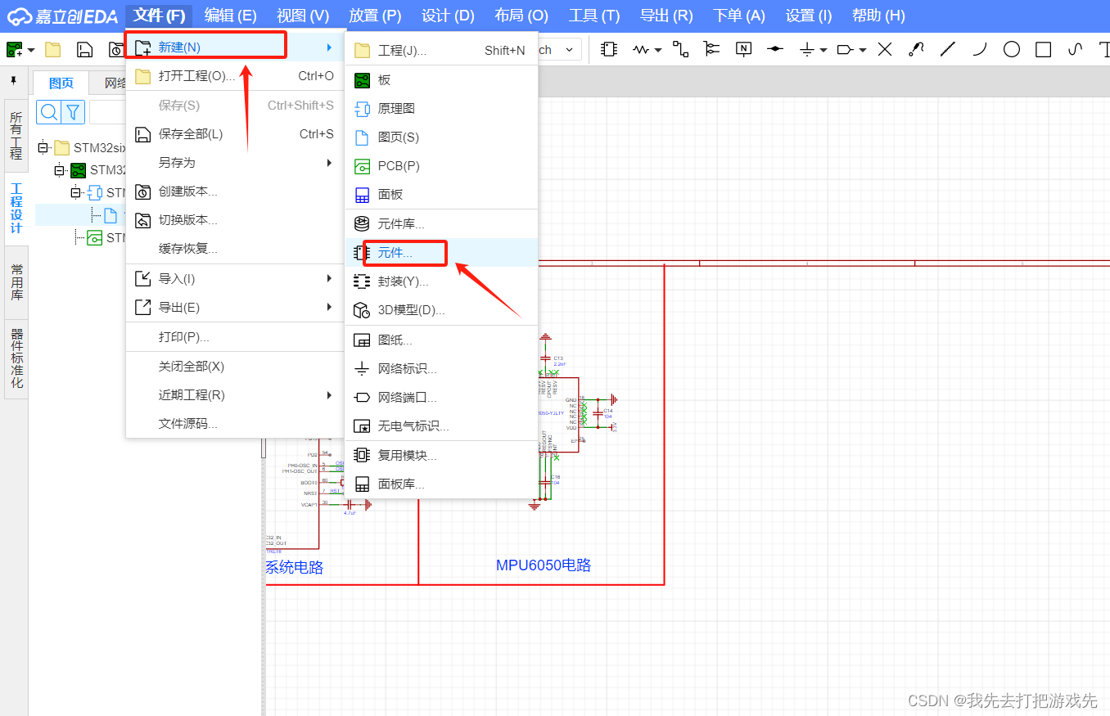This screenshot has width=1110, height=716.
Task: Click the open folder toolbar icon
Action: coord(52,49)
